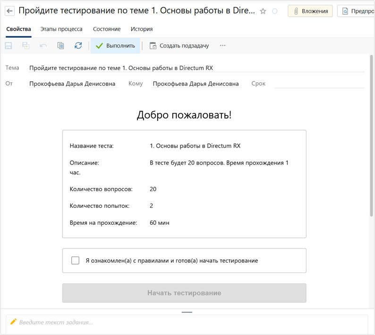This screenshot has height=335, width=375.
Task: Click the Срок deadline field
Action: (x=319, y=84)
